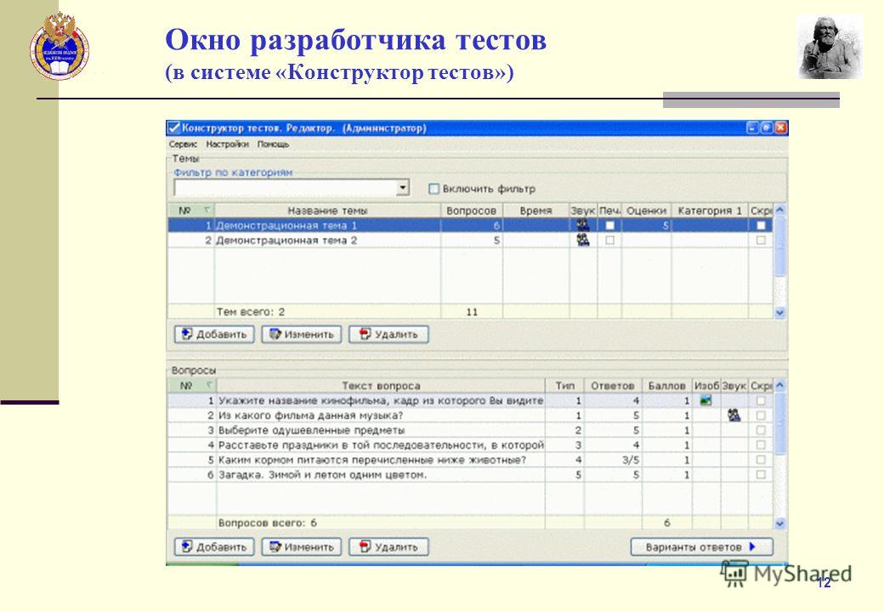Select question Расставьте праздники в той последовательности
This screenshot has width=884, height=612.
click(470, 445)
